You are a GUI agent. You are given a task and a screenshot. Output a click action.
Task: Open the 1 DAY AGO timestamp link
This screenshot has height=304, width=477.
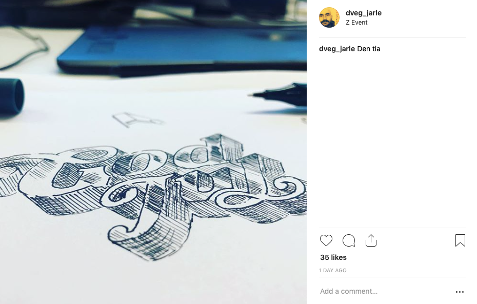click(x=333, y=270)
